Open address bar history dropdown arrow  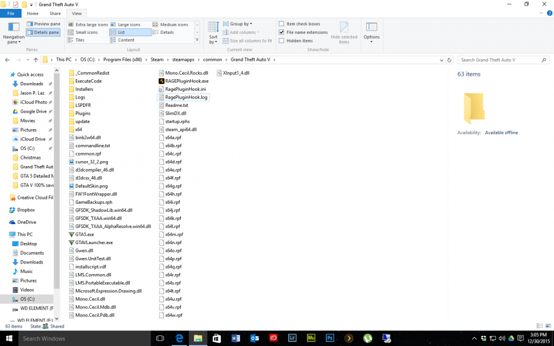(x=442, y=60)
